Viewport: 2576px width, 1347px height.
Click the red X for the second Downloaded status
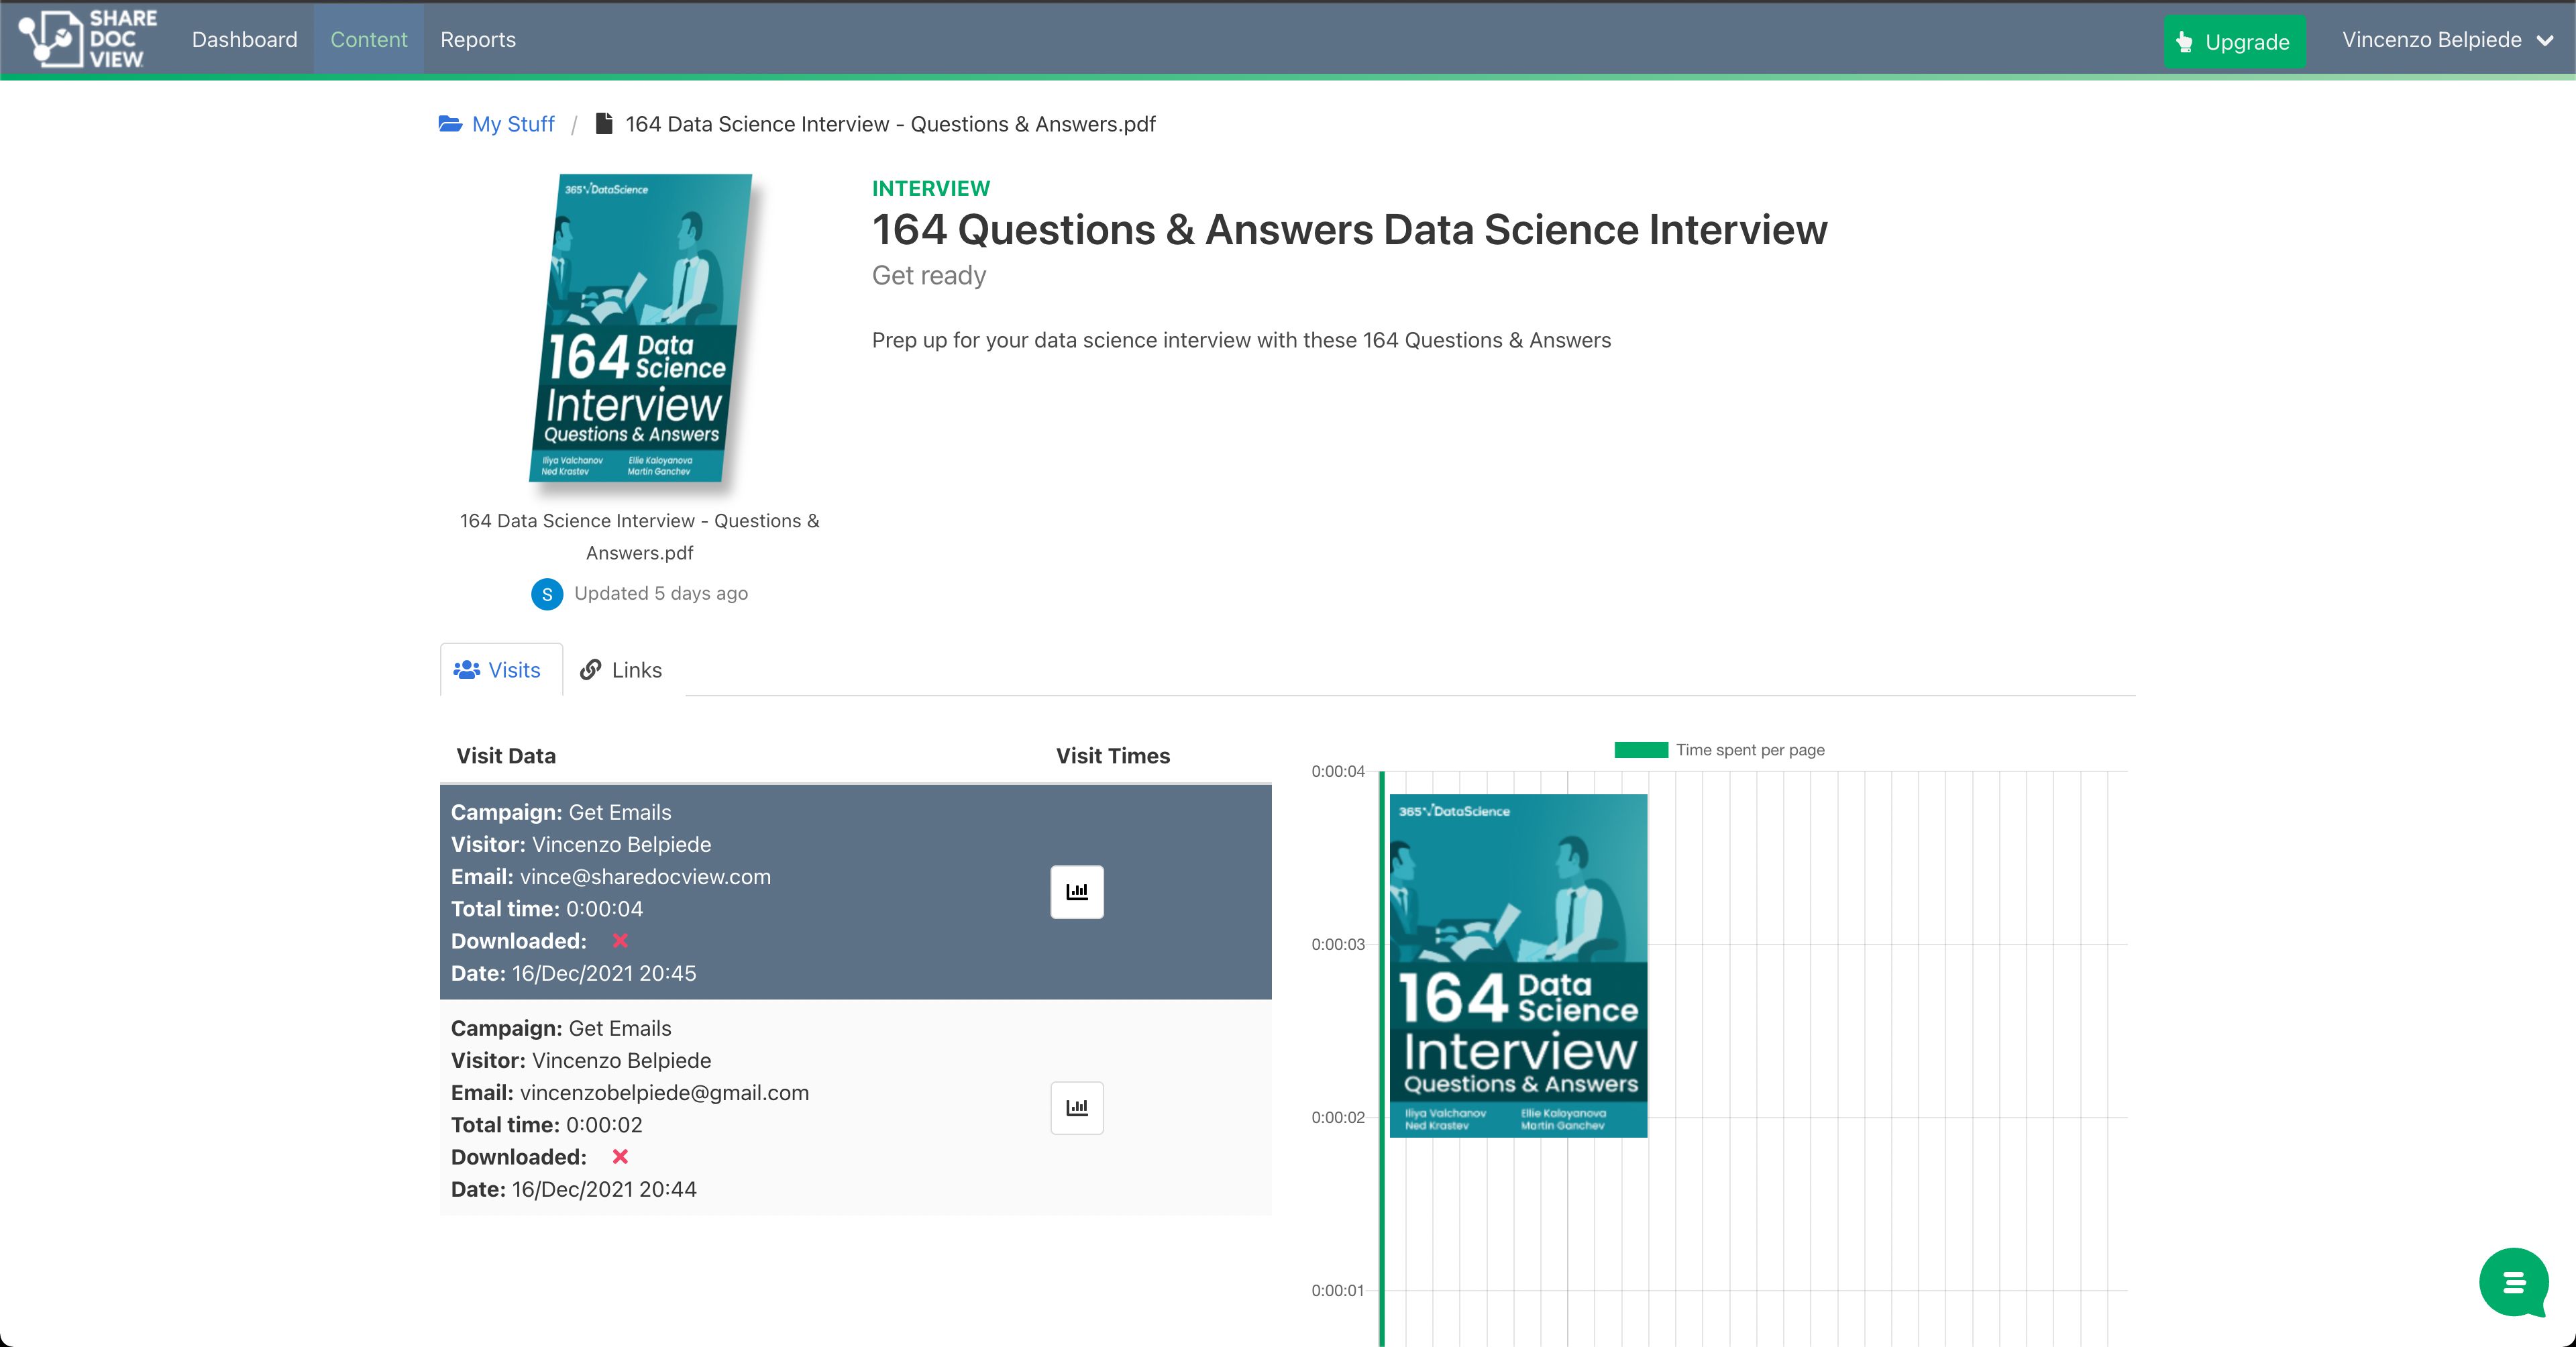(x=620, y=1157)
